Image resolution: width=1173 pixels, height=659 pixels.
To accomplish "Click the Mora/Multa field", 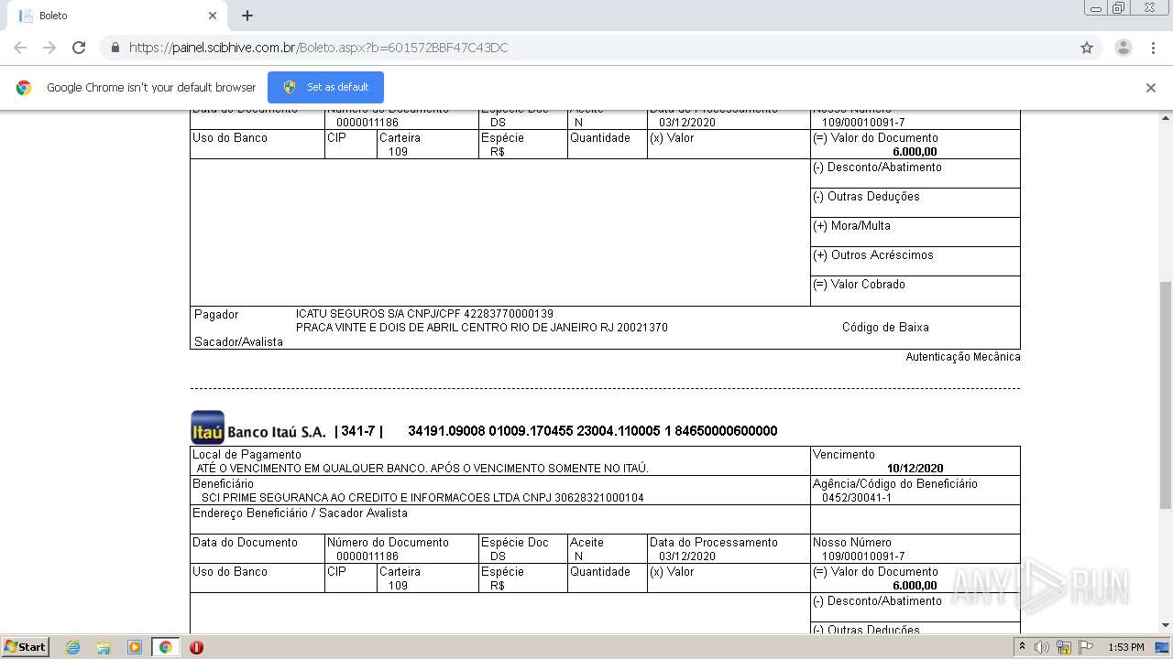I will coord(915,232).
